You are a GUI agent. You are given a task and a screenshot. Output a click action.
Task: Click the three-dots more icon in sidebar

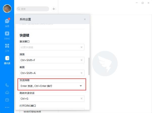coord(7,107)
